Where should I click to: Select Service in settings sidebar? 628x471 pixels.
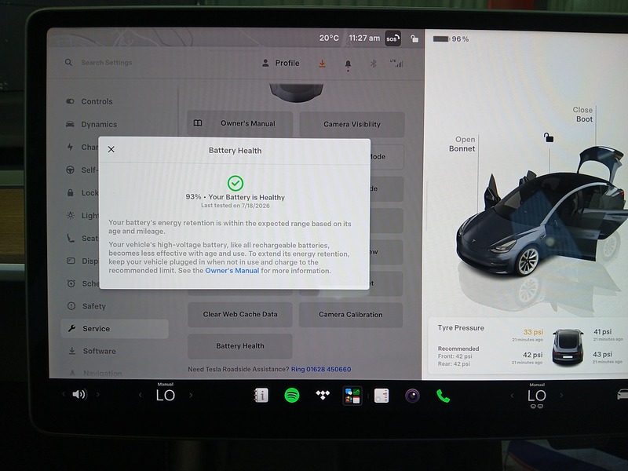tap(115, 329)
